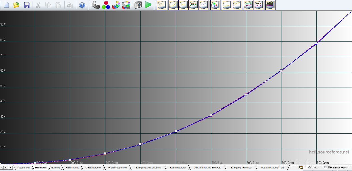The width and height of the screenshot is (352, 171).
Task: Click the 50% gray data point on curve
Action: click(x=176, y=131)
